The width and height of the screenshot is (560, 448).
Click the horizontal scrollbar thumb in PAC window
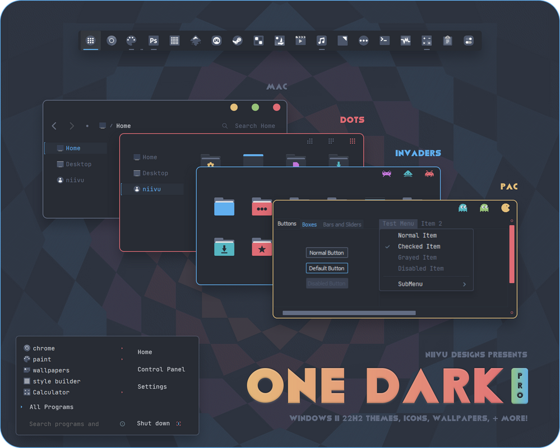pos(349,313)
